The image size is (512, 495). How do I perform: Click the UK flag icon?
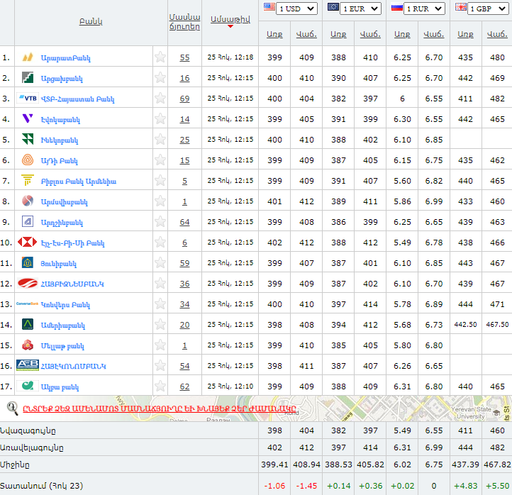(x=461, y=7)
